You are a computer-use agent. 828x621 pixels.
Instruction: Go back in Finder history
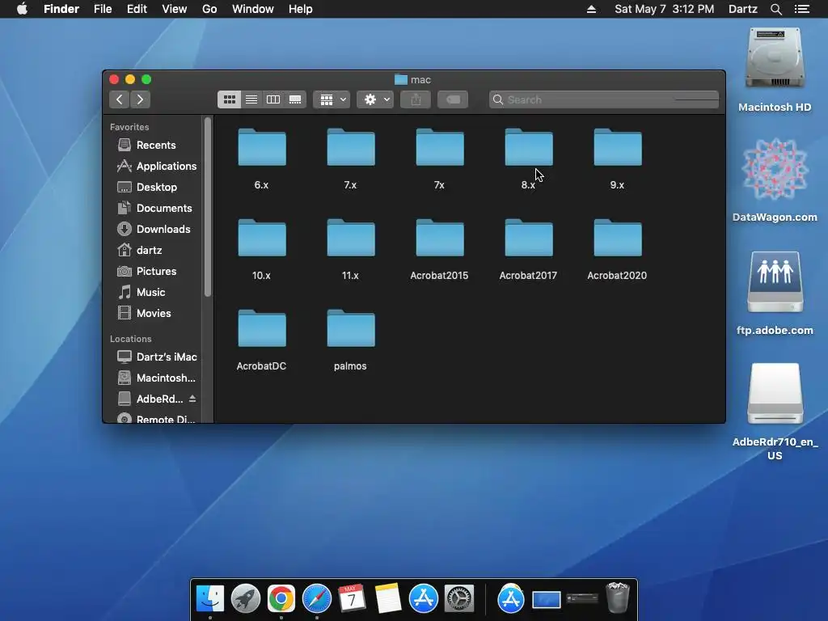tap(120, 99)
